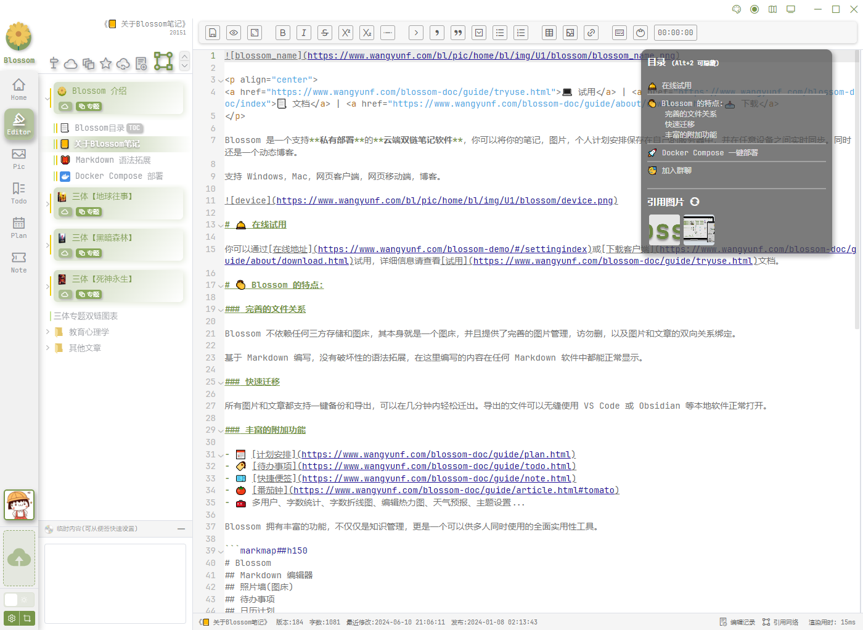Screen dimensions: 863x630
Task: Open keyboard shortcuts icon
Action: click(x=620, y=33)
